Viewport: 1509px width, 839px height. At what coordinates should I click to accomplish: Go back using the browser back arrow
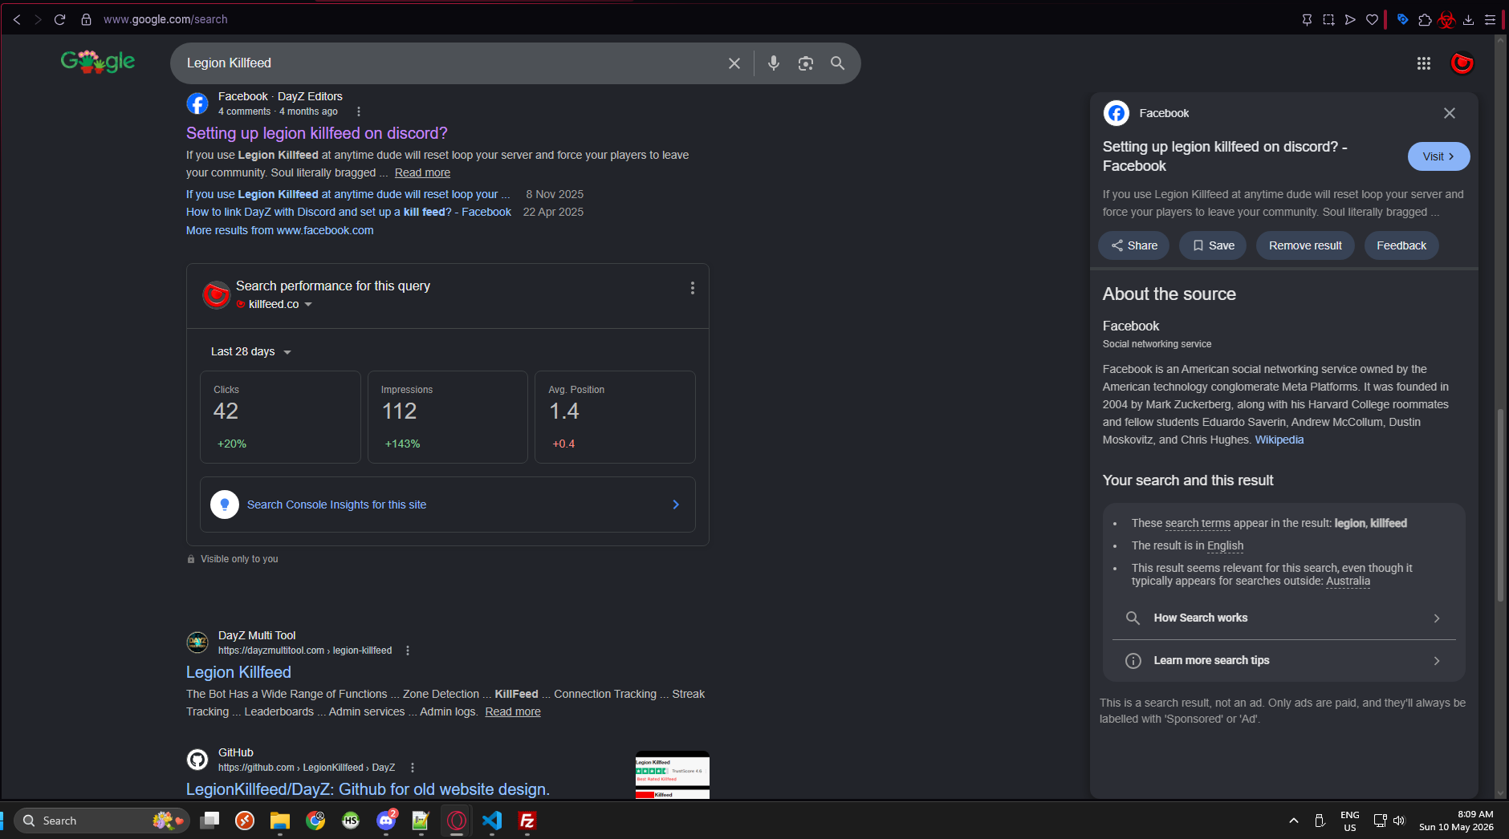click(x=17, y=19)
